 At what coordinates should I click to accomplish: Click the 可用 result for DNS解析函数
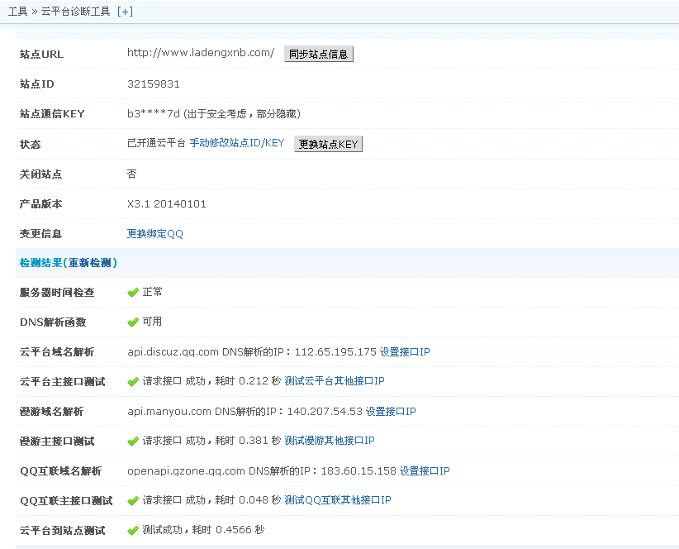(x=153, y=322)
